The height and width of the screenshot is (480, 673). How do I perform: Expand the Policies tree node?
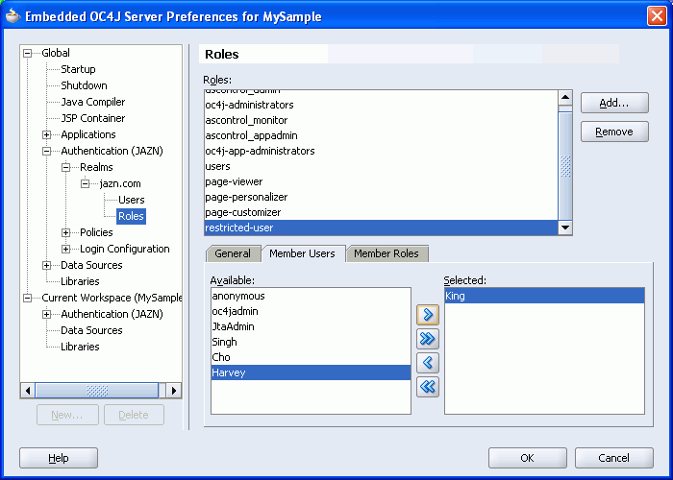click(x=65, y=232)
